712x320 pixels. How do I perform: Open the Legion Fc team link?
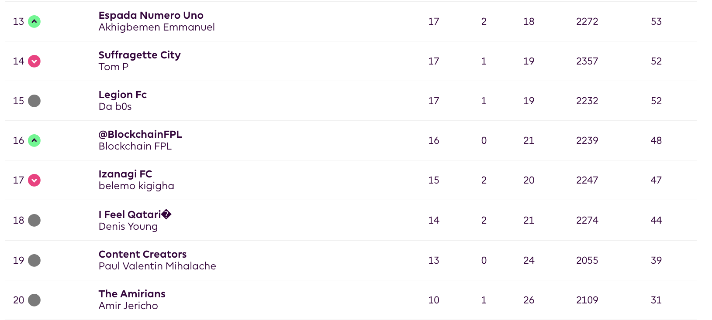pyautogui.click(x=123, y=95)
